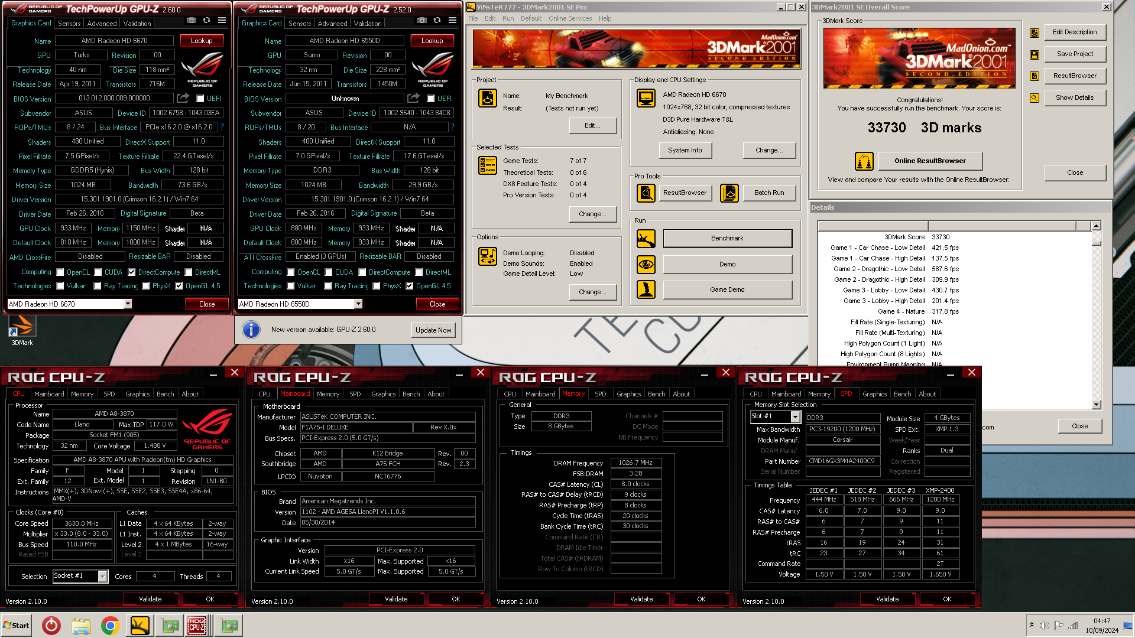Click Bus Interface question mark in GPU-Z 2.60.0
Viewport: 1135px width, 638px height.
[222, 127]
